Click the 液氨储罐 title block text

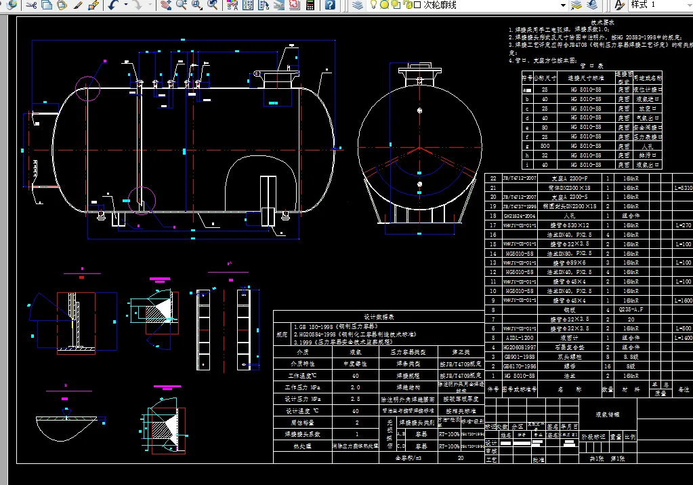607,414
